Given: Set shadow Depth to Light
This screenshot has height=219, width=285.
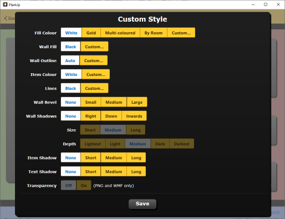Looking at the screenshot, I should coord(115,144).
